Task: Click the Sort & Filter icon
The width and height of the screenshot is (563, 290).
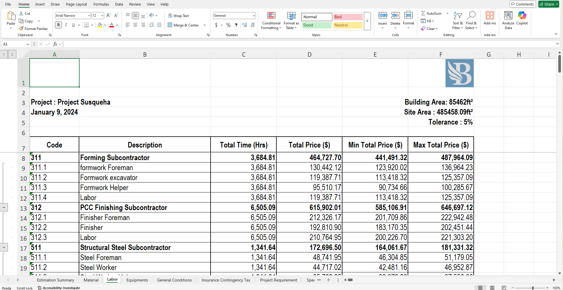Action: [x=458, y=15]
